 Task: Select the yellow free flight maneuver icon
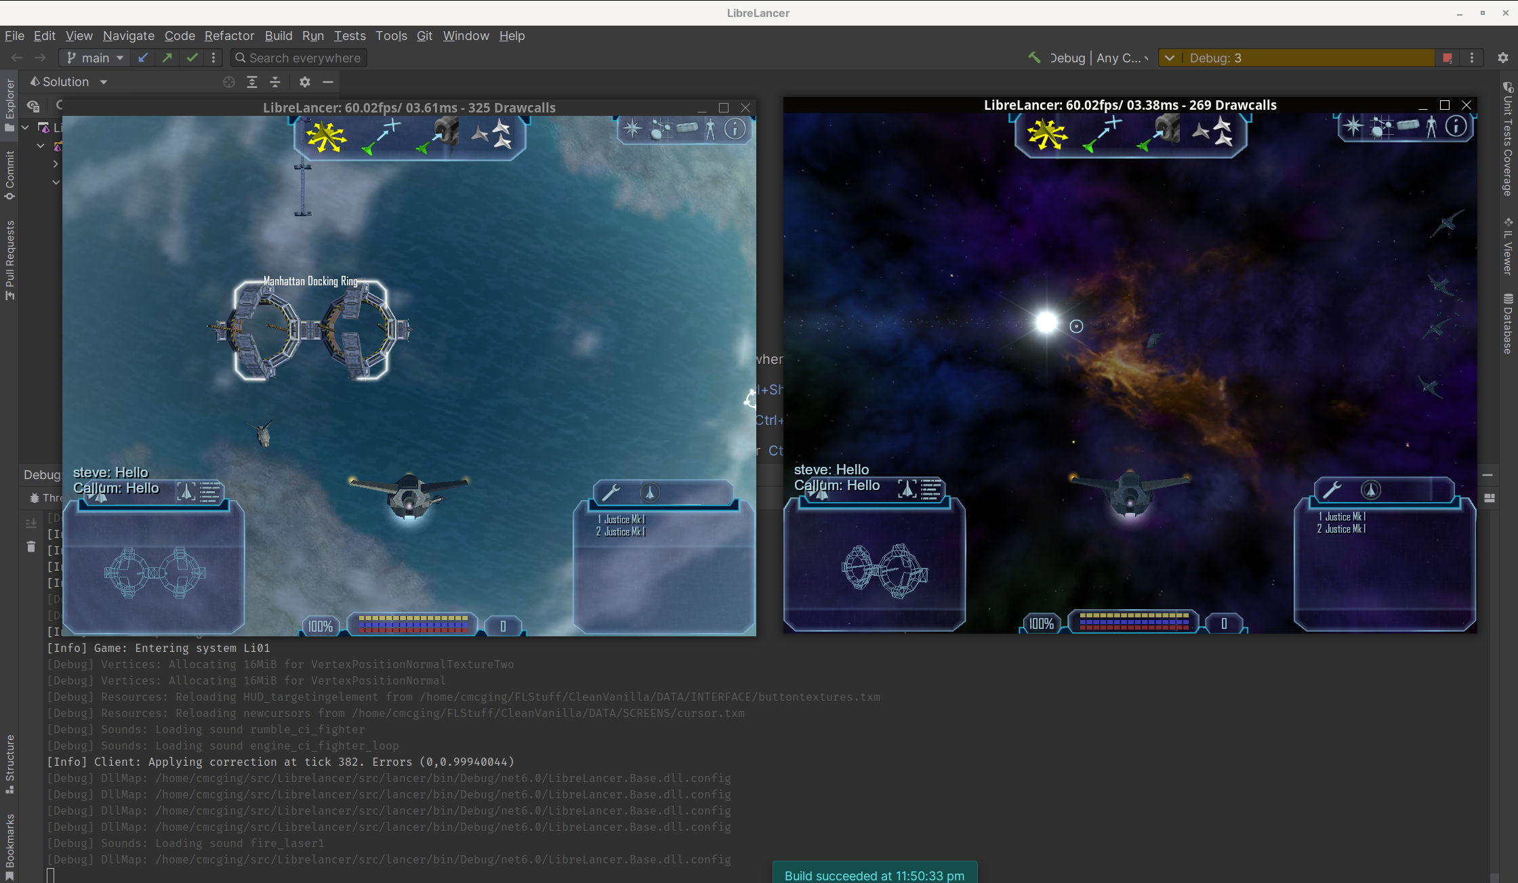326,136
